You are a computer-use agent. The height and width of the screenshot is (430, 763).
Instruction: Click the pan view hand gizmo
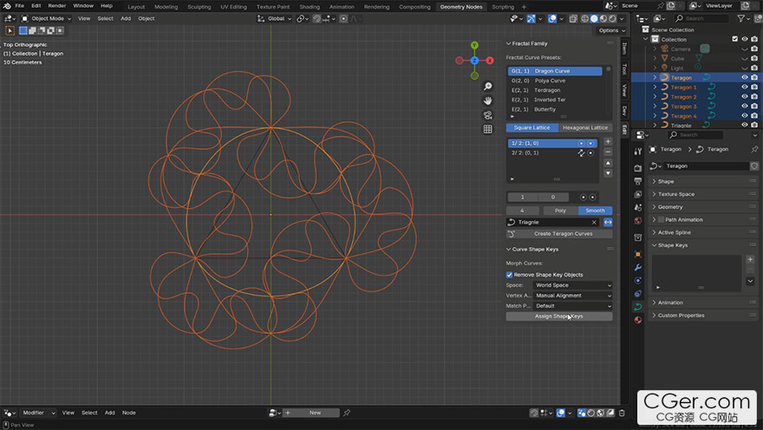point(487,101)
